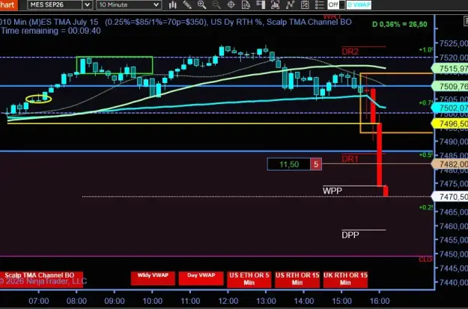Toggle the Wkly VWAP indicator button

tap(153, 278)
